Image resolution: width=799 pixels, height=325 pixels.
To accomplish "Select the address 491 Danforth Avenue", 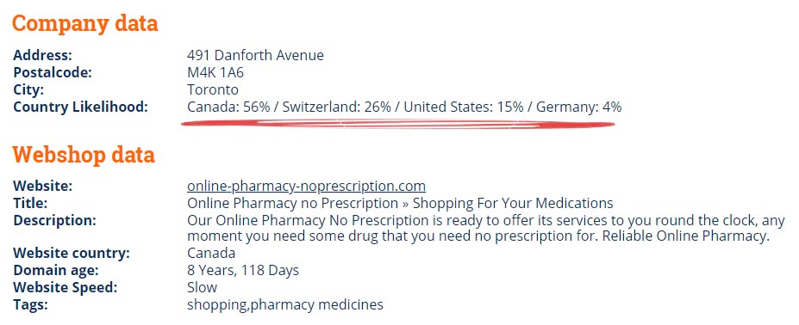I will tap(255, 55).
